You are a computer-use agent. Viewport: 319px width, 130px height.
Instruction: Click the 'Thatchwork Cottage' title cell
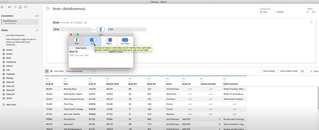point(75,109)
